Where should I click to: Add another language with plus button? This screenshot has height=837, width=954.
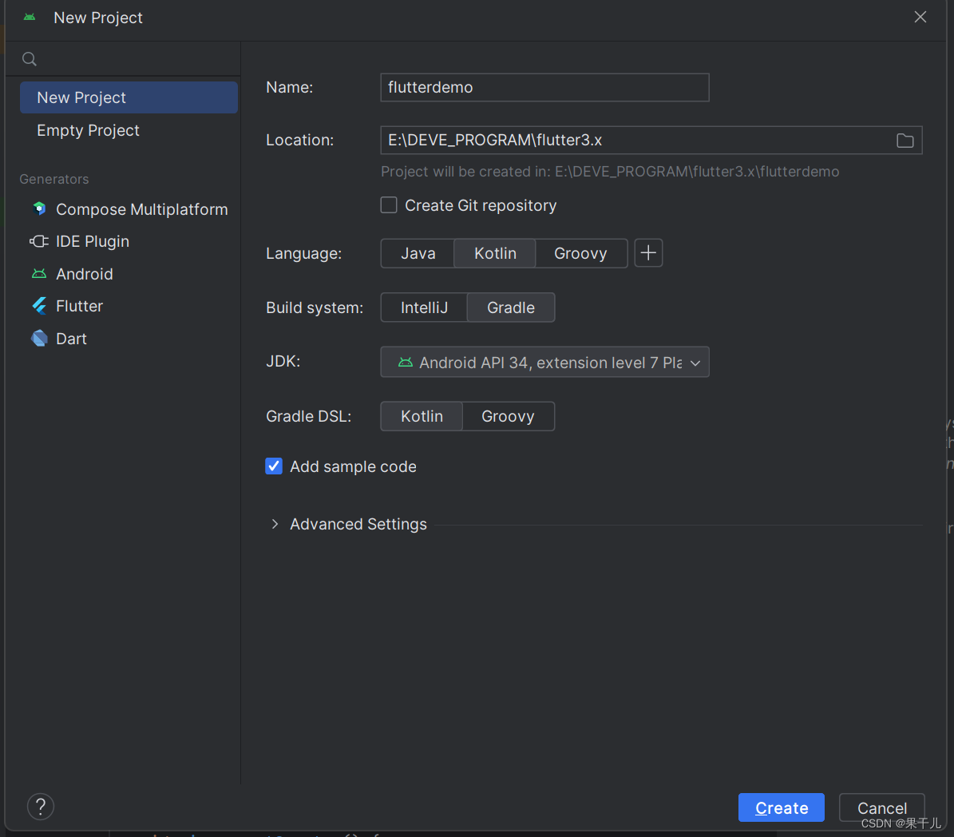648,252
